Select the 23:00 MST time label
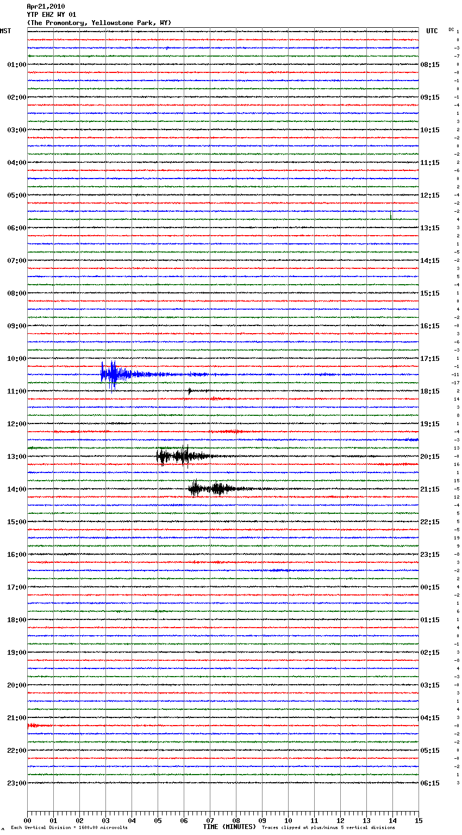Image resolution: width=462 pixels, height=835 pixels. click(x=16, y=783)
